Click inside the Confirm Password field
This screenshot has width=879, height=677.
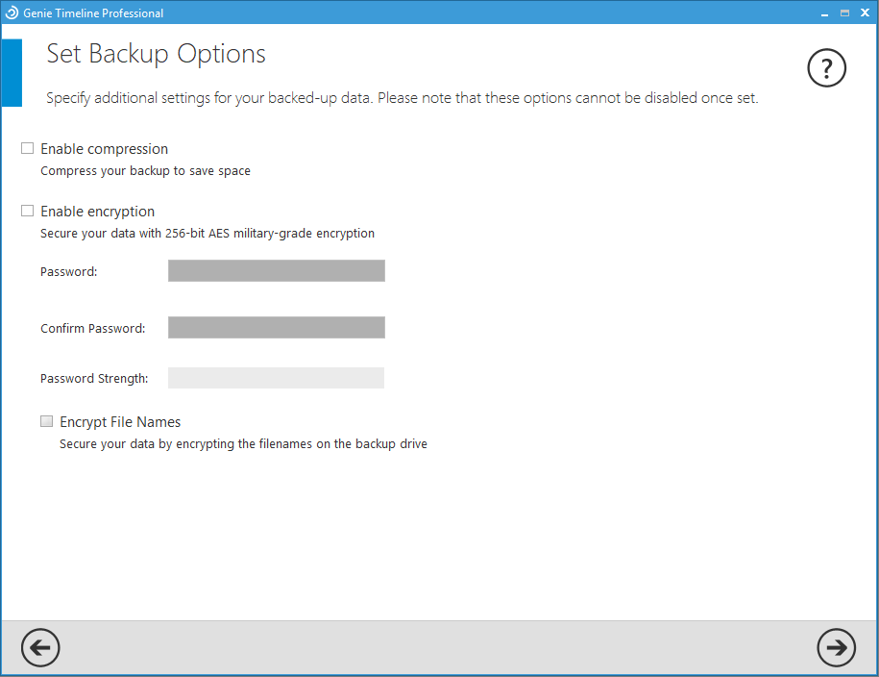coord(276,327)
